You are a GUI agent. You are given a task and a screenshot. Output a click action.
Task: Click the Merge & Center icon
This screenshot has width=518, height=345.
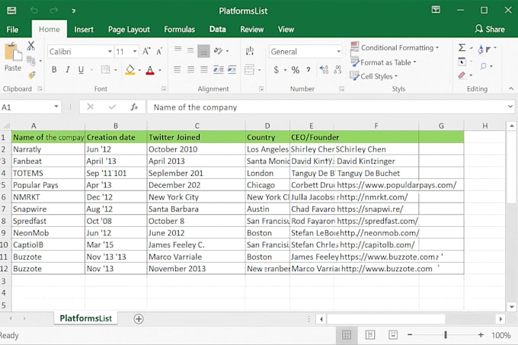coord(249,69)
